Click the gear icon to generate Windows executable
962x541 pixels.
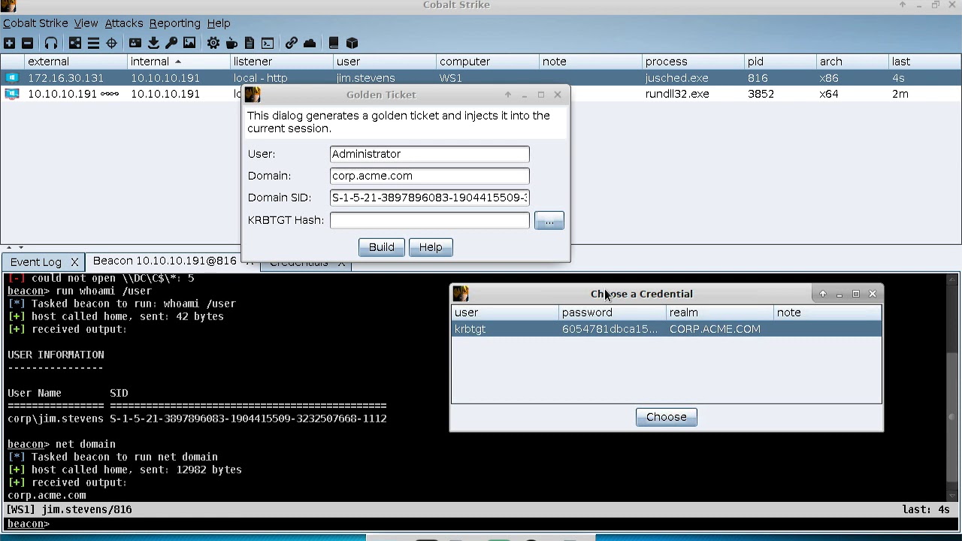(213, 43)
